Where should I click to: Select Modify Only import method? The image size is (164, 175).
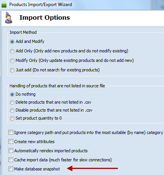(x=12, y=61)
